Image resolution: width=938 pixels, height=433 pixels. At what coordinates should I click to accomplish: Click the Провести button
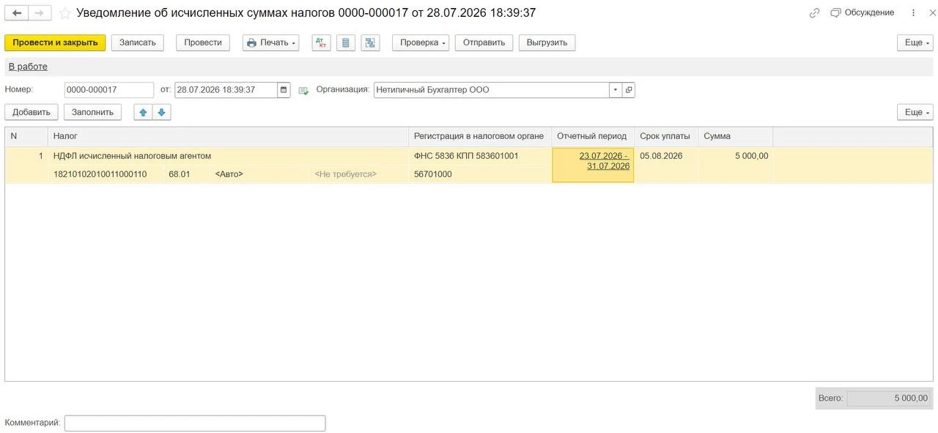(x=203, y=42)
